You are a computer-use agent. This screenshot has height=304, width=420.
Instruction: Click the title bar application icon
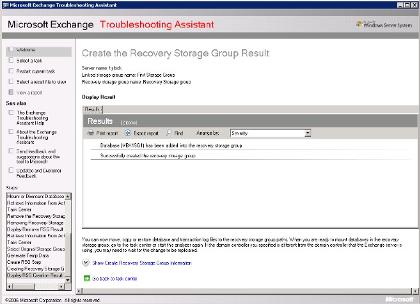pyautogui.click(x=5, y=5)
